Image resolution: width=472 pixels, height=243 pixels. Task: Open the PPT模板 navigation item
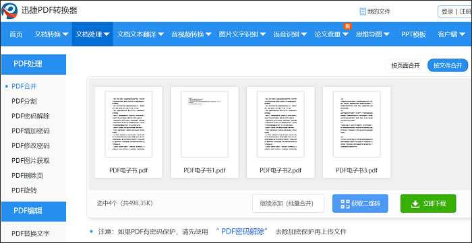(413, 34)
